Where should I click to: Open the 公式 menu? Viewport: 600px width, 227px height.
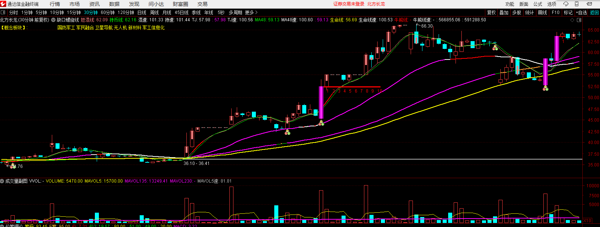(538, 4)
